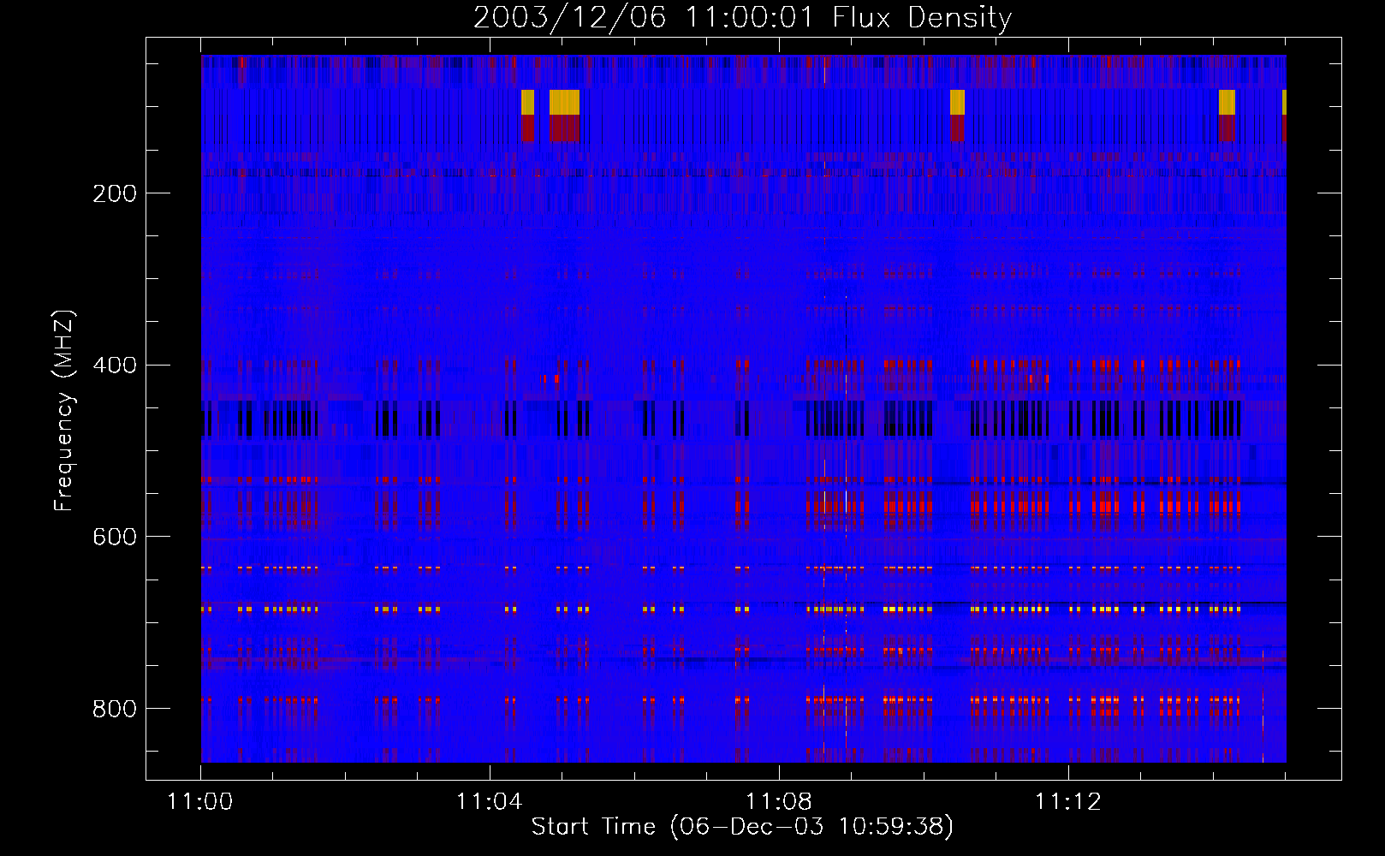Click the plot title "2003/12/06 11:00:01 Flux Density"
This screenshot has height=856, width=1385.
tap(743, 17)
